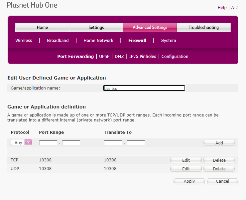Edit the UDP 10308 rule
The width and height of the screenshot is (246, 200).
pos(186,169)
